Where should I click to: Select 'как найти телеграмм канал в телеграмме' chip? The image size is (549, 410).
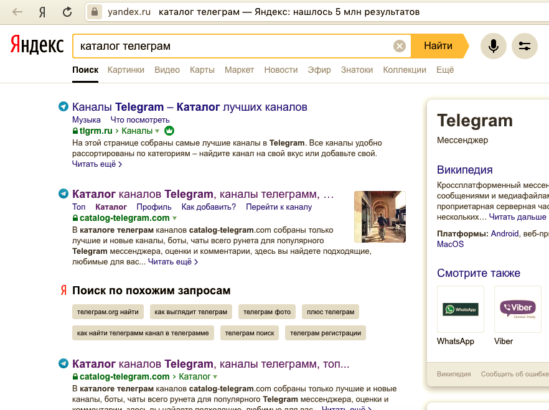(143, 333)
